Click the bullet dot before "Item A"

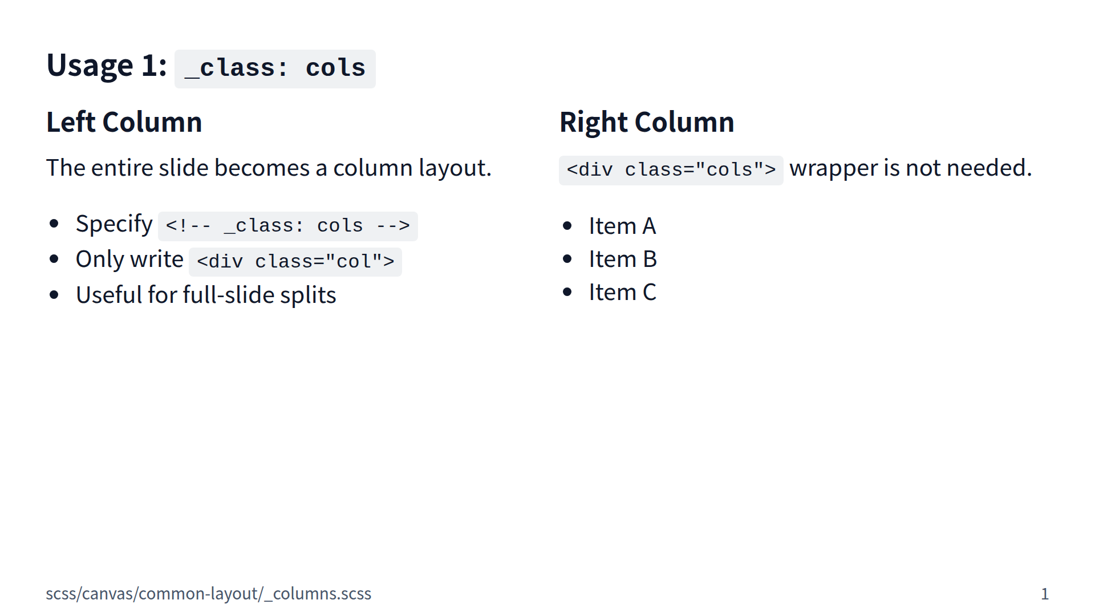coord(567,226)
